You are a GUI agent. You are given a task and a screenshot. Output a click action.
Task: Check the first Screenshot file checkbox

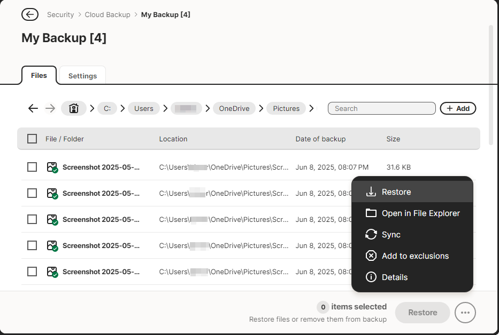coord(32,167)
